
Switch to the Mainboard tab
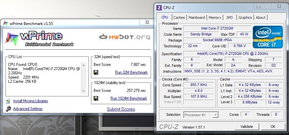click(197, 18)
